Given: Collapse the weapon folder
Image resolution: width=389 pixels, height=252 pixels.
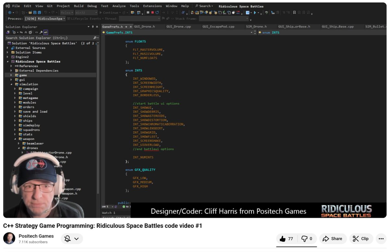Looking at the screenshot, I should pos(15,139).
